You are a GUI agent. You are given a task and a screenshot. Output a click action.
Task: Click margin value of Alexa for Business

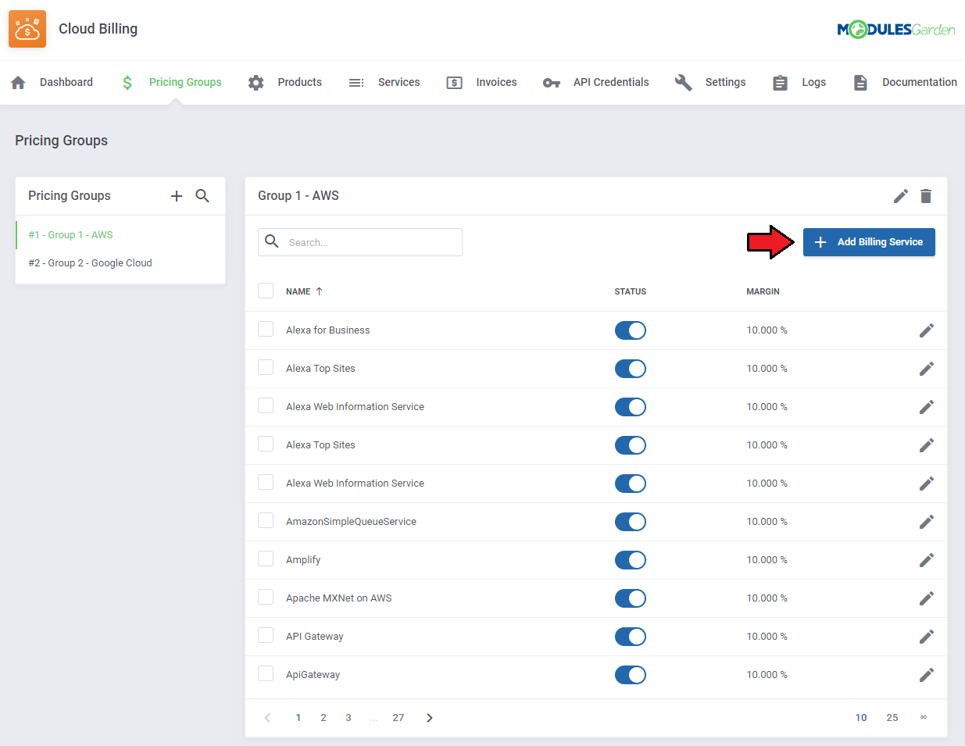(x=767, y=330)
